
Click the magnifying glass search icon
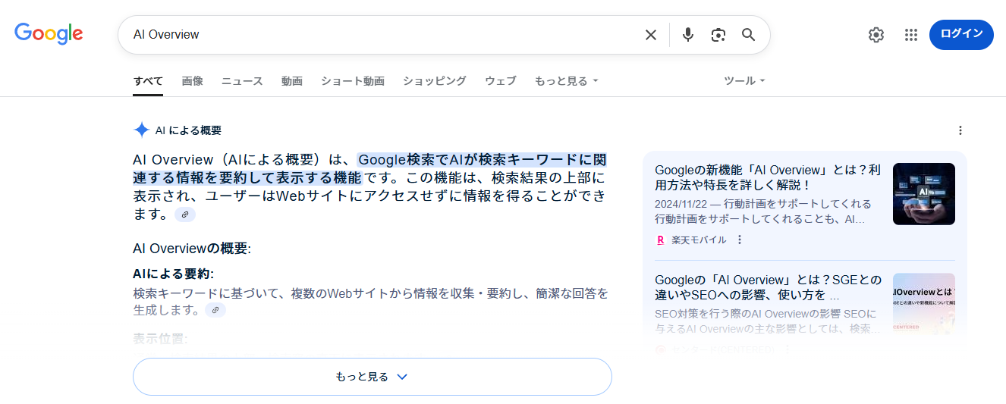[749, 35]
